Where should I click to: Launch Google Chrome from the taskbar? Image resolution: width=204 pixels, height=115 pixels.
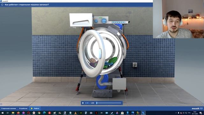click(39, 113)
